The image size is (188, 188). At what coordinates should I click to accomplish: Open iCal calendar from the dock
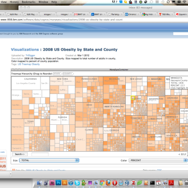[x=159, y=183]
